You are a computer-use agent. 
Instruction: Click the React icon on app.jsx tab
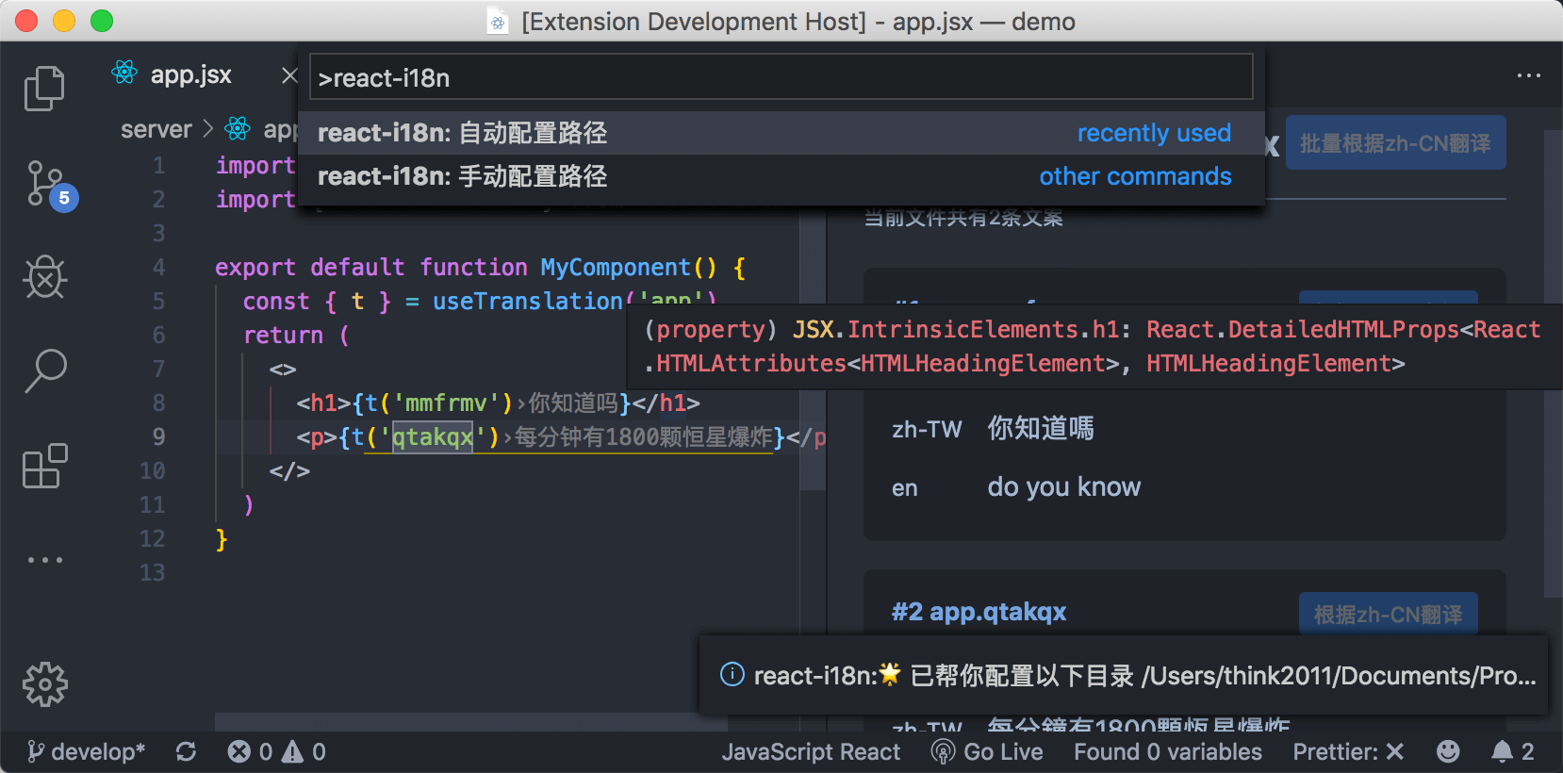point(124,73)
